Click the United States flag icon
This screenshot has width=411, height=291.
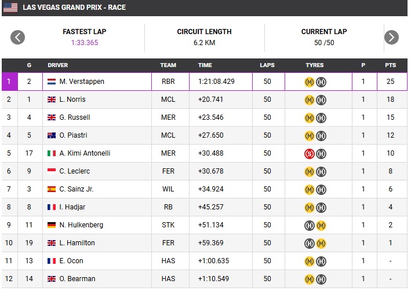(10, 8)
